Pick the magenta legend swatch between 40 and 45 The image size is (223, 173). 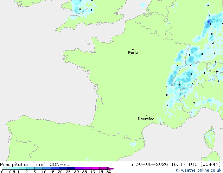click(x=95, y=168)
